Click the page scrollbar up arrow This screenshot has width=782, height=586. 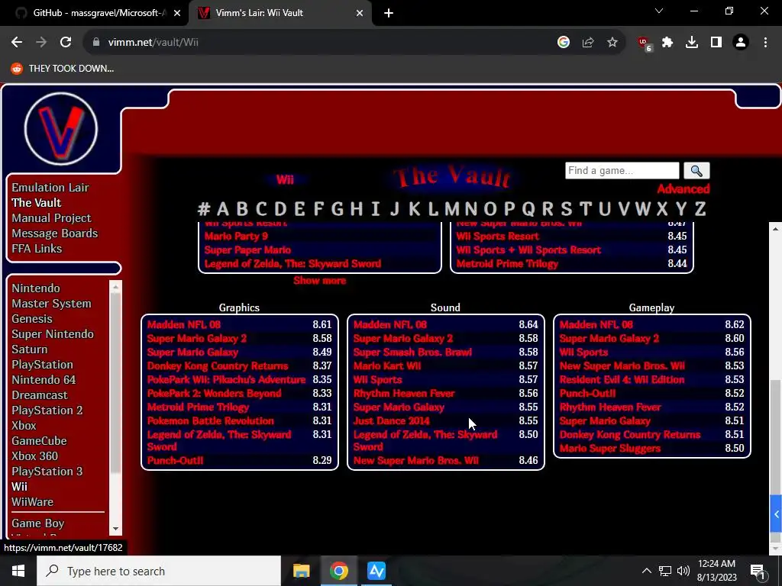click(776, 229)
